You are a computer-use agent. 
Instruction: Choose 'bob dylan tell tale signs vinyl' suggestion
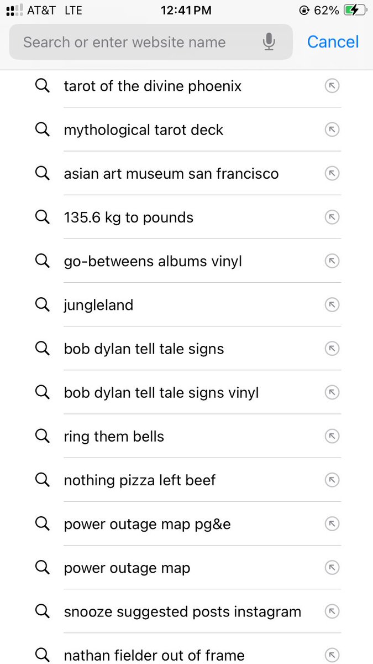click(x=161, y=393)
